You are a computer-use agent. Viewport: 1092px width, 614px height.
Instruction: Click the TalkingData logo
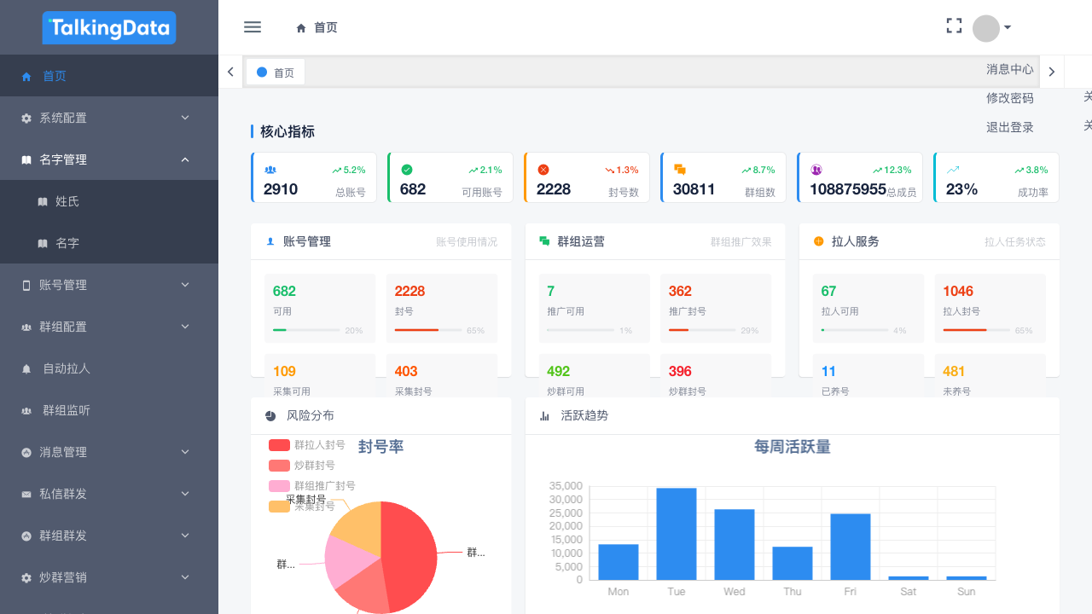pyautogui.click(x=109, y=27)
